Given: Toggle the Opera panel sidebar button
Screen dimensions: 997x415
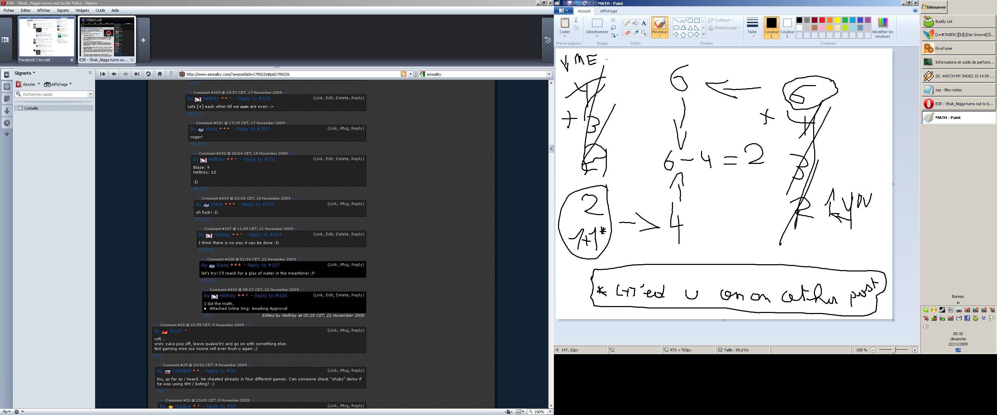Looking at the screenshot, I should point(6,40).
